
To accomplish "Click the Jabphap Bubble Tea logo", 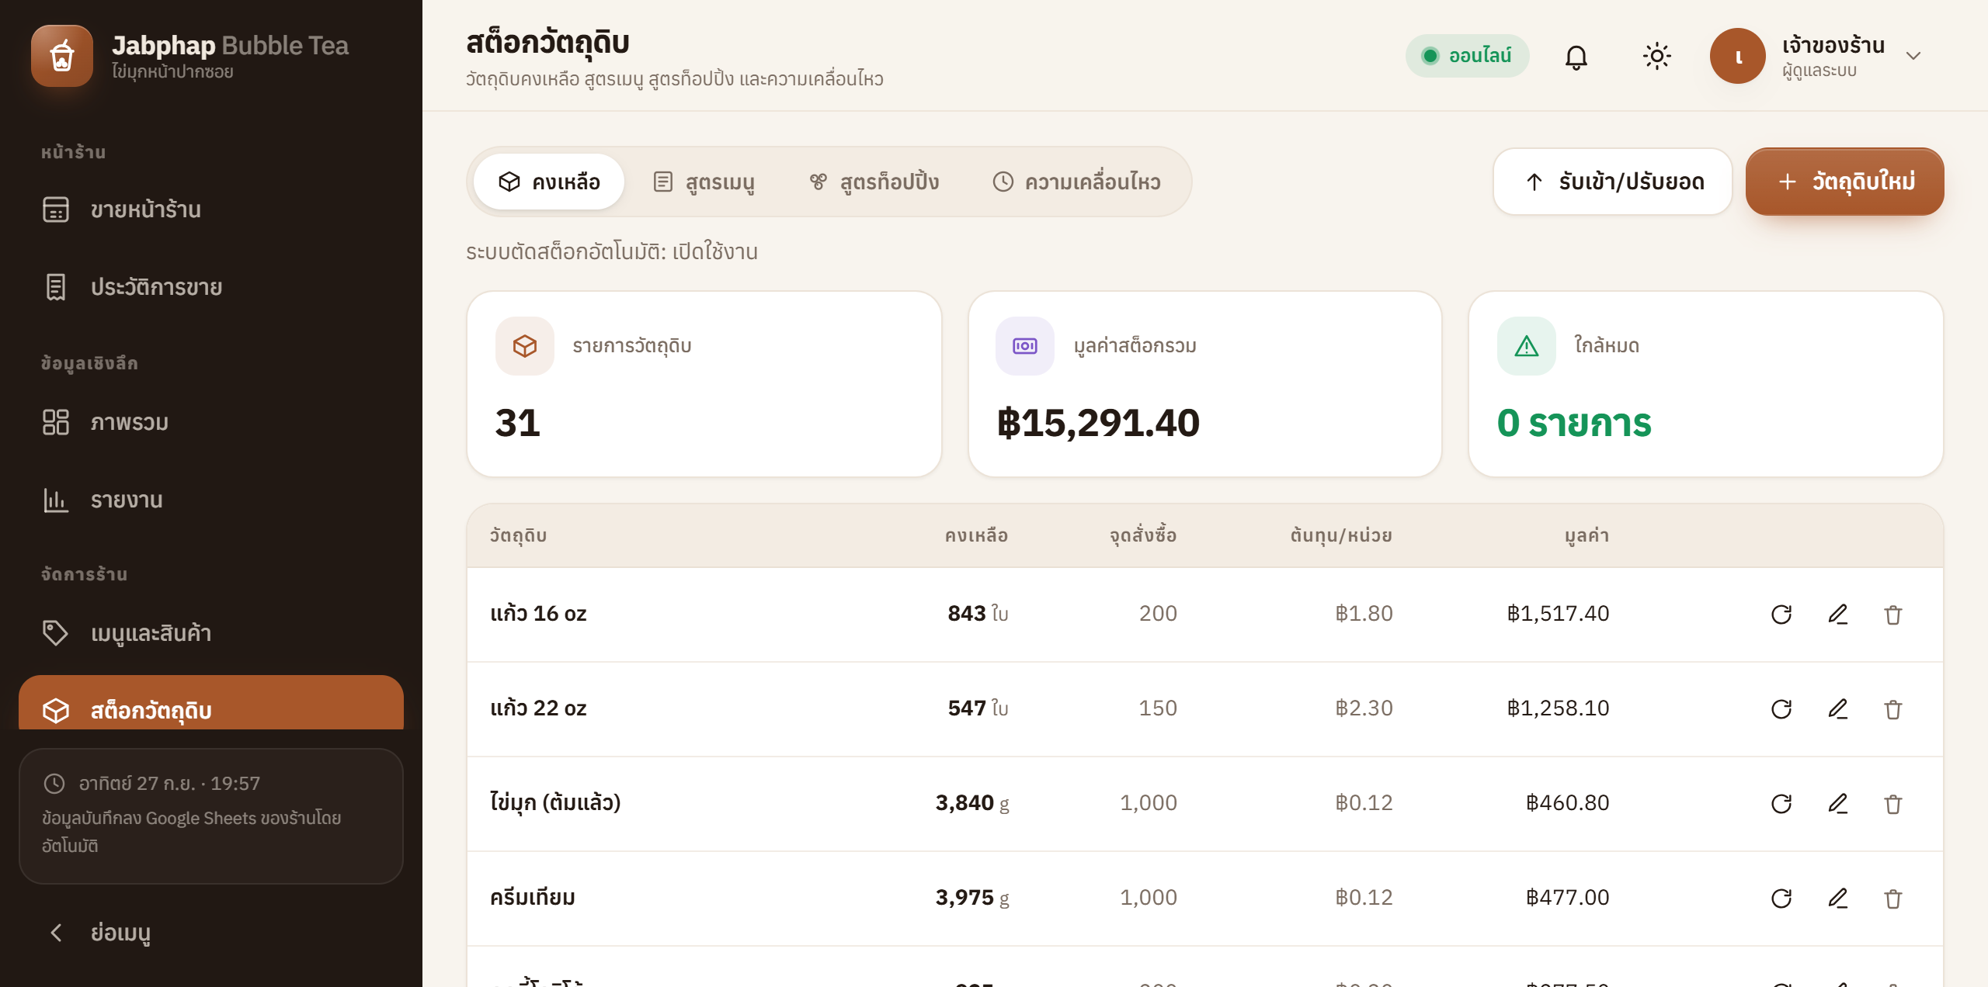I will click(x=62, y=56).
